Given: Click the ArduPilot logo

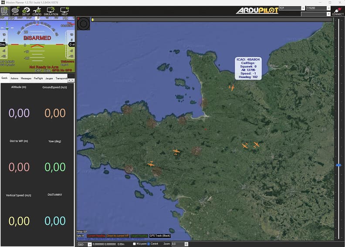Looking at the screenshot, I should point(257,10).
